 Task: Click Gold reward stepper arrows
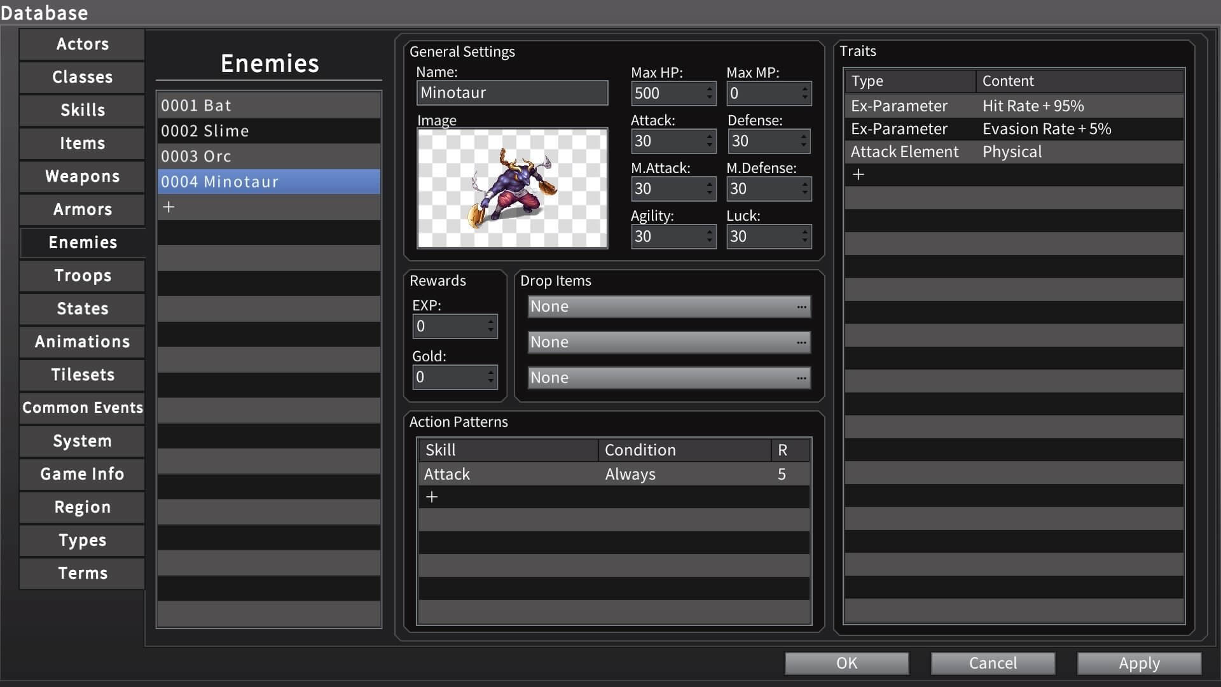[491, 377]
